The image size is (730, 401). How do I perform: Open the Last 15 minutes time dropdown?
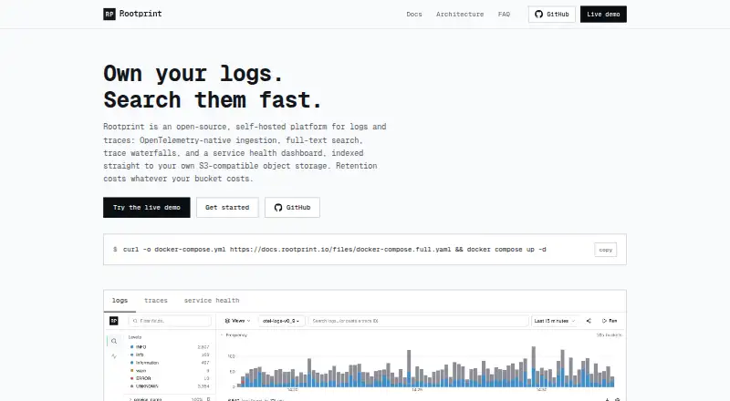tap(555, 321)
